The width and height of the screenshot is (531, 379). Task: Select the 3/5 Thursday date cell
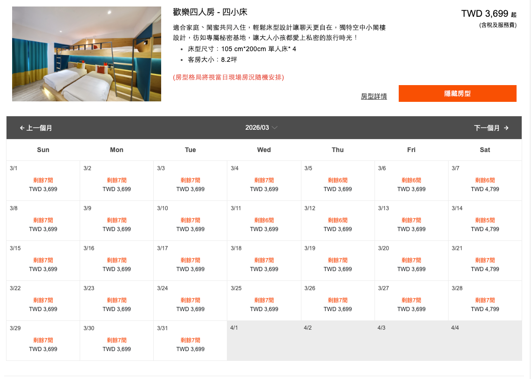[x=338, y=181]
